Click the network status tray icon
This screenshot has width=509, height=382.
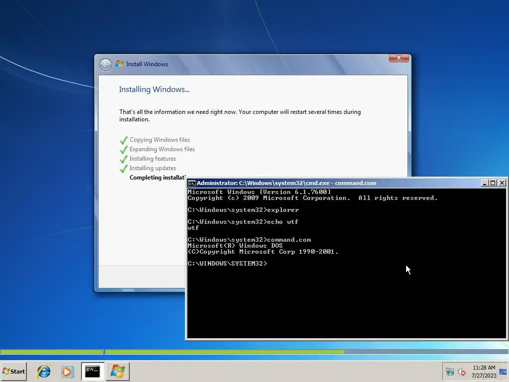(449, 372)
